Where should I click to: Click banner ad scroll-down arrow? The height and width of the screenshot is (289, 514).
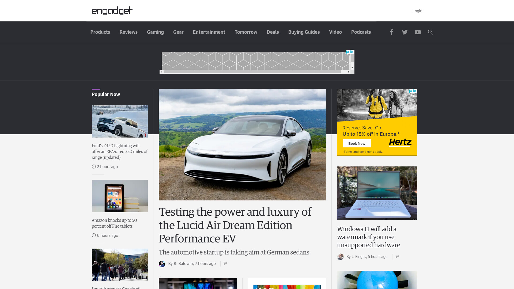pos(352,68)
